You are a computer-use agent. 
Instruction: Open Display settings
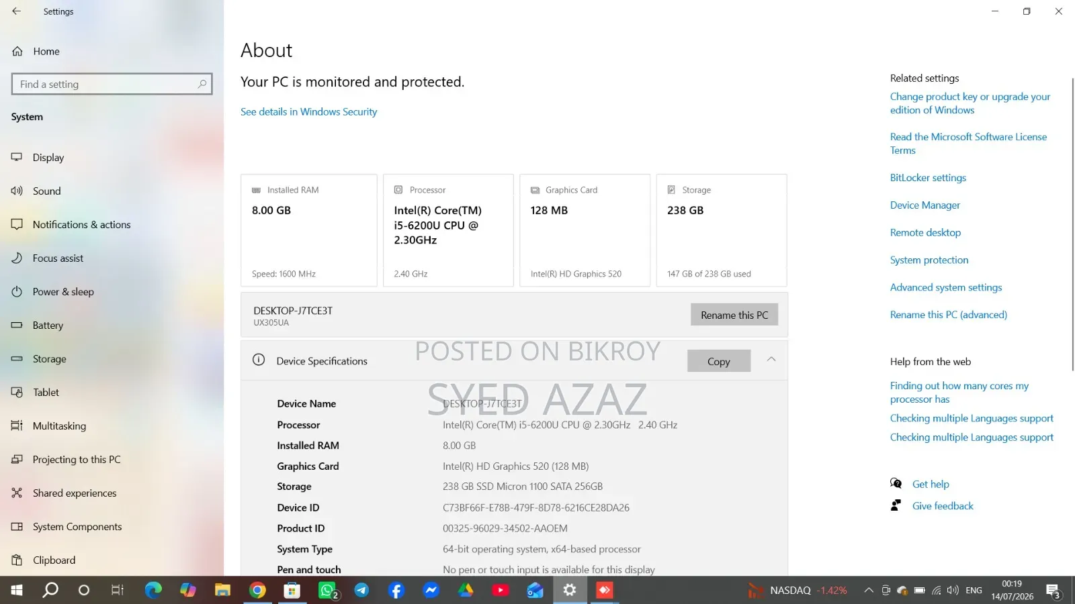tap(48, 158)
